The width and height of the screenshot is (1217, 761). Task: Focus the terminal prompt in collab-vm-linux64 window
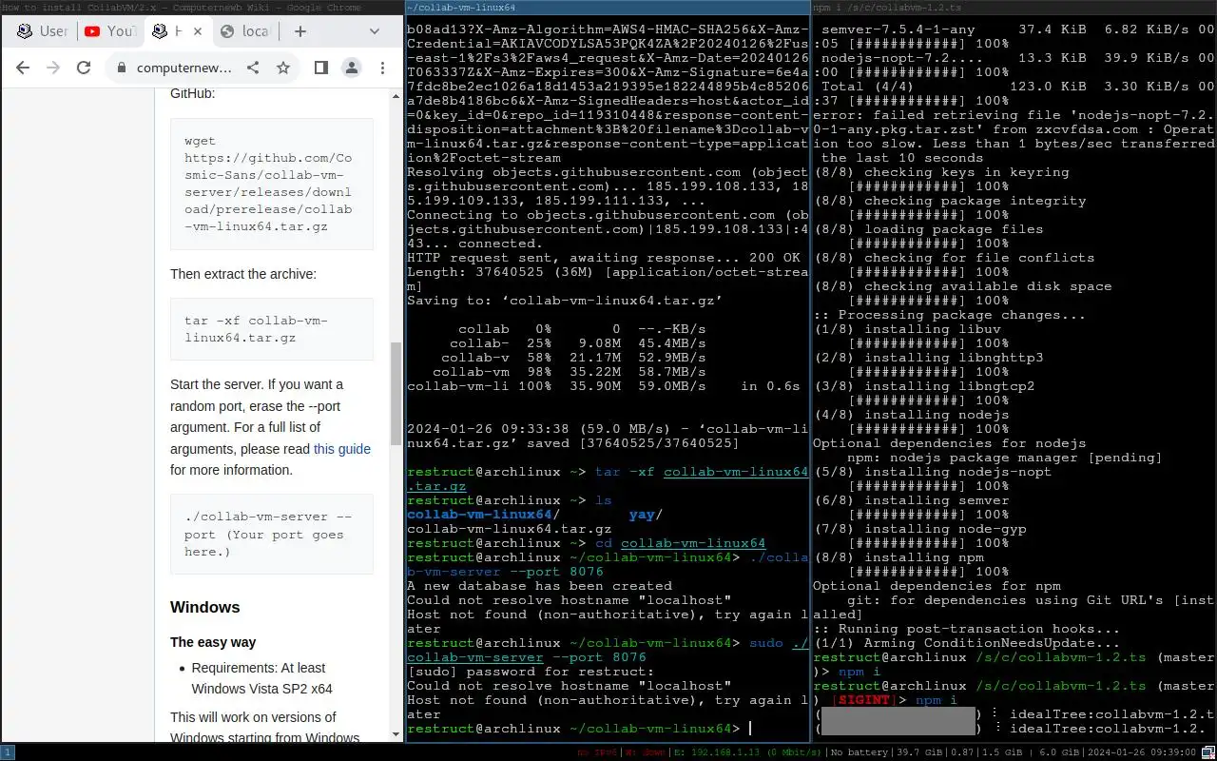(x=749, y=729)
